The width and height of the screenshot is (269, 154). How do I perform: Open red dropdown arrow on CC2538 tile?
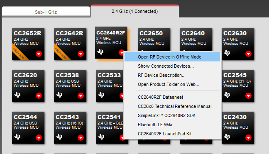[x=81, y=96]
